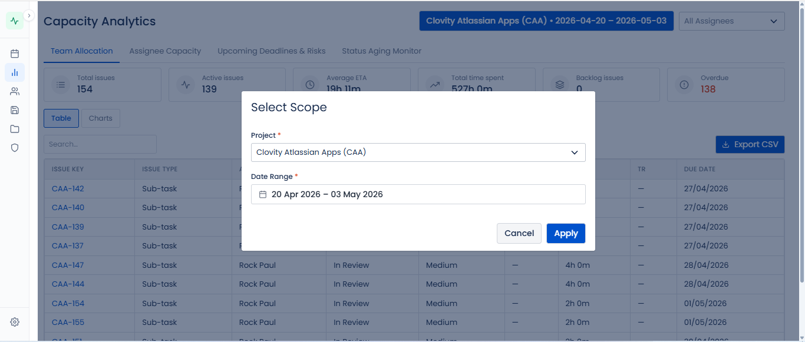Open the Status Aging Monitor tab
Image resolution: width=805 pixels, height=342 pixels.
(x=382, y=51)
